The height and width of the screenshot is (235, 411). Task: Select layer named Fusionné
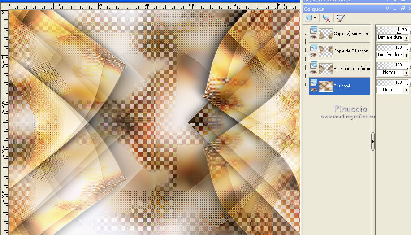(342, 86)
